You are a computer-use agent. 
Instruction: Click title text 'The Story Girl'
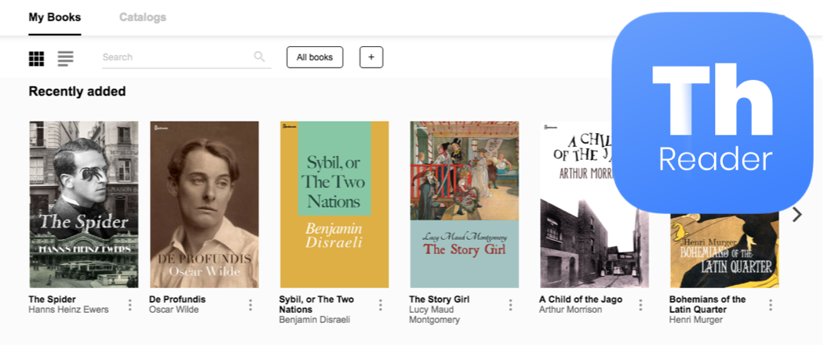click(439, 300)
